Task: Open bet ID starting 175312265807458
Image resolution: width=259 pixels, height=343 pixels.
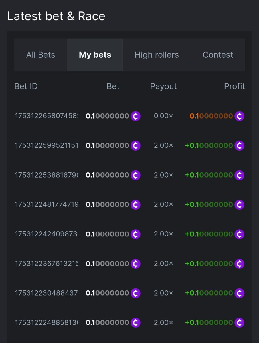Action: [47, 116]
